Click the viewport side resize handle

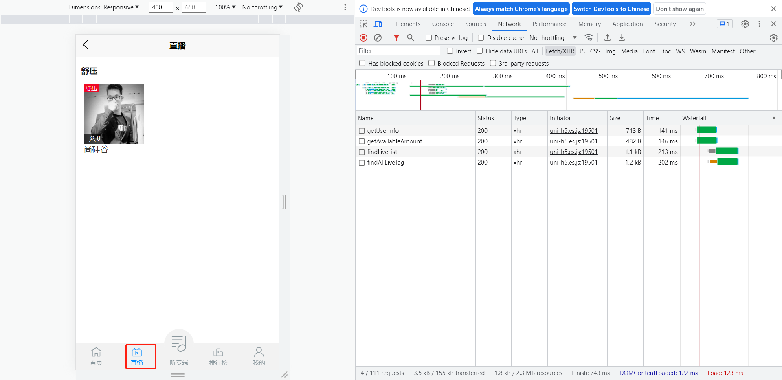(x=284, y=202)
